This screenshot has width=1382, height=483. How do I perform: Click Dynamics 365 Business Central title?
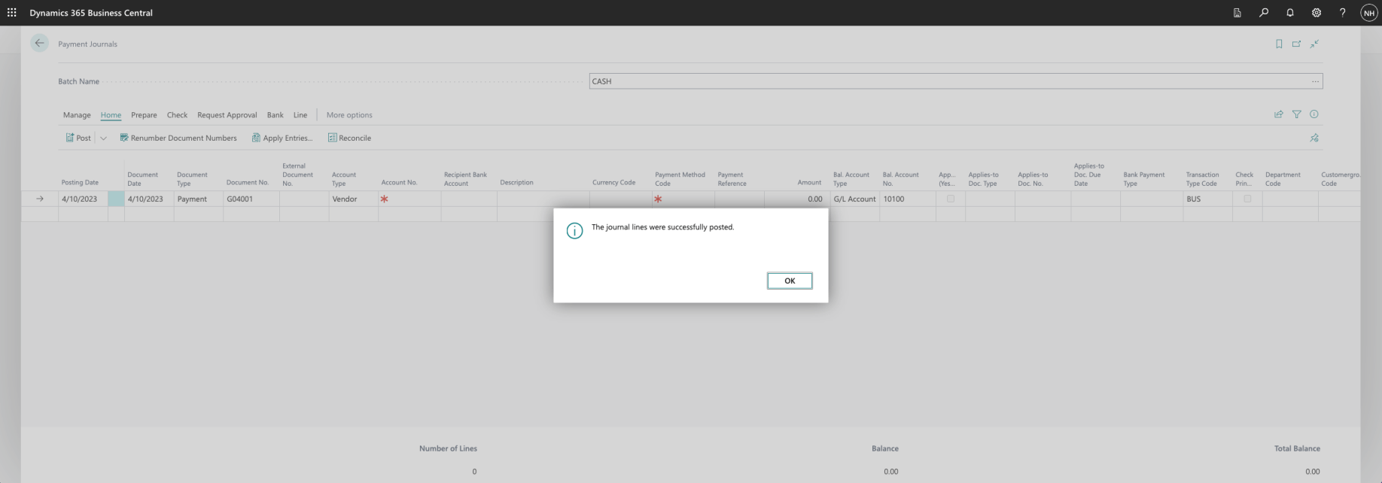tap(91, 13)
